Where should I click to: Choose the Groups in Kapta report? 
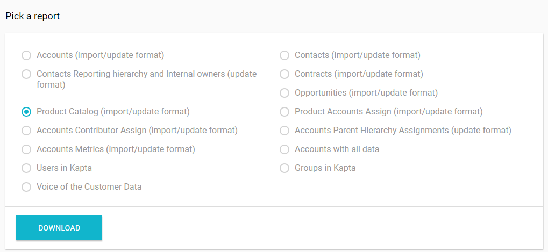(x=284, y=168)
